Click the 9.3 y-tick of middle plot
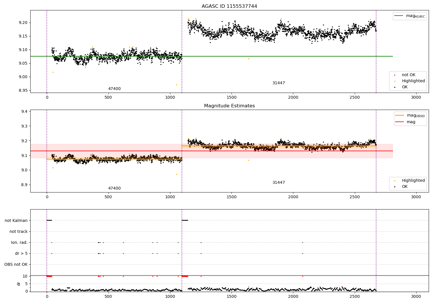Screen dimensions: 433x303 24,126
